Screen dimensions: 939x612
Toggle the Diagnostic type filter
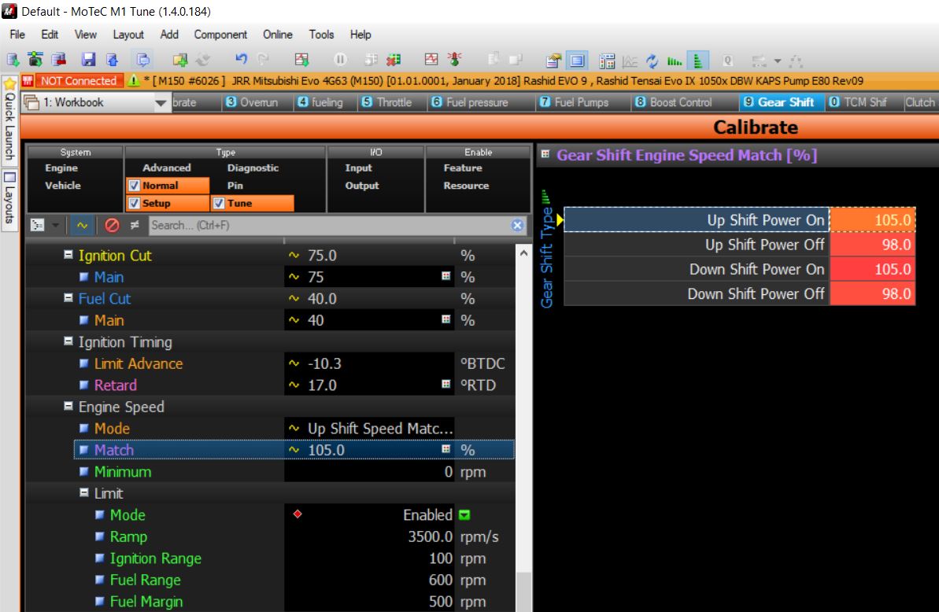[x=253, y=168]
